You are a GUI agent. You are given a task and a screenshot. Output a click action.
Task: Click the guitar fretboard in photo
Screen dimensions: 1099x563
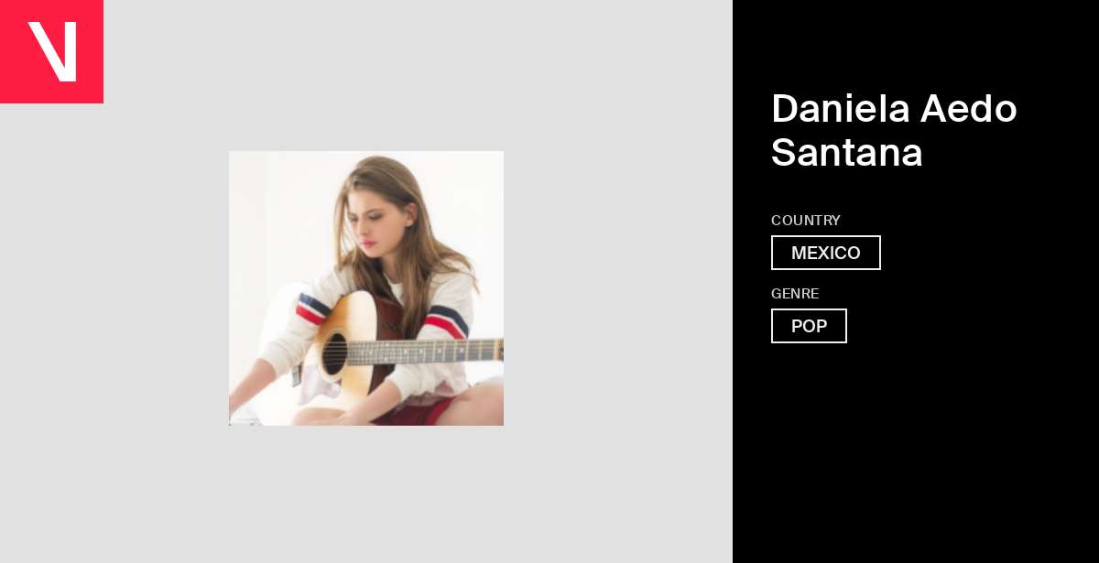[x=426, y=352]
